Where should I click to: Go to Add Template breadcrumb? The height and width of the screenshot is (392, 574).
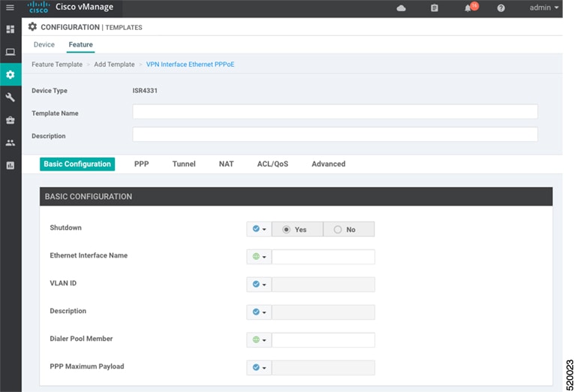click(114, 65)
